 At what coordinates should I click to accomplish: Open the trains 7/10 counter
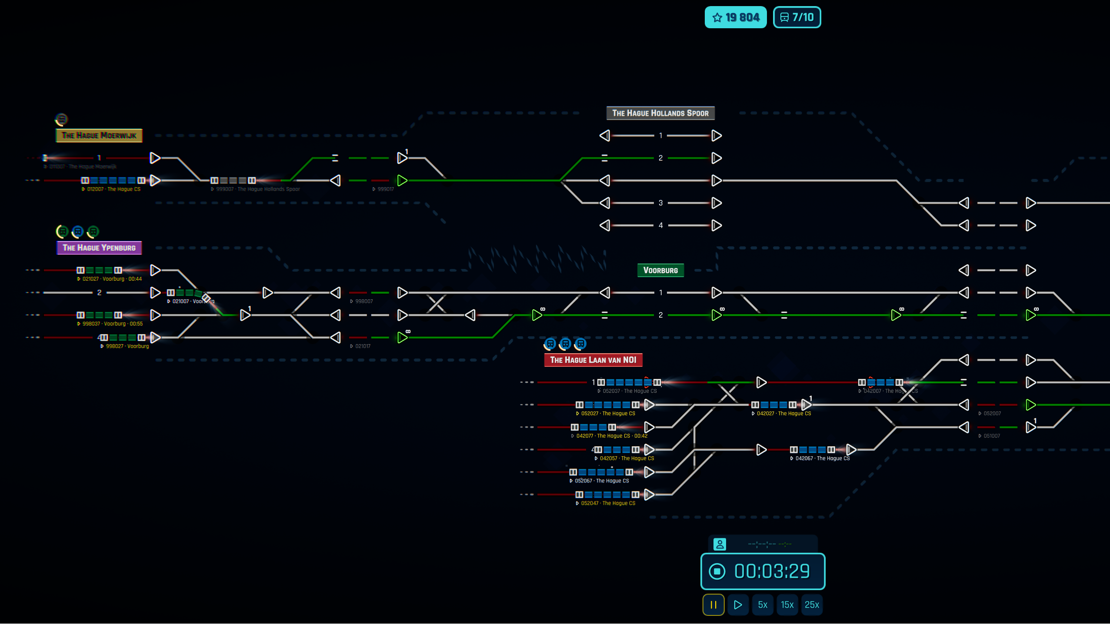797,17
